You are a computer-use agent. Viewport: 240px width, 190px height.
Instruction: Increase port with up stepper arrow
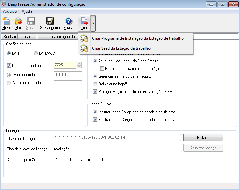79,63
